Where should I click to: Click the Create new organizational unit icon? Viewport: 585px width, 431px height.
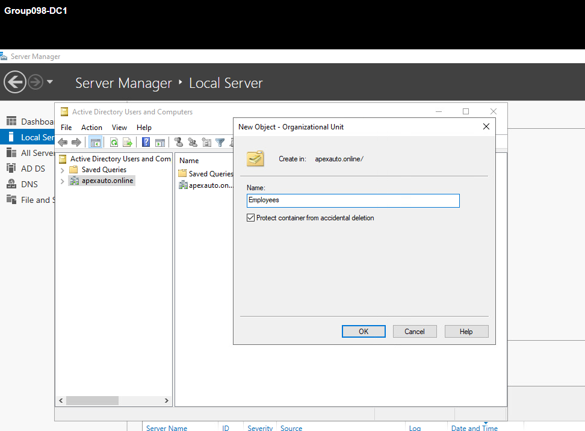click(206, 142)
